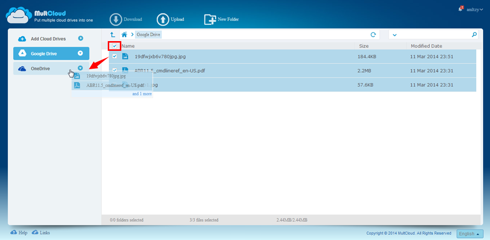The image size is (490, 240).
Task: Select Add Cloud Drives in sidebar
Action: click(x=48, y=39)
